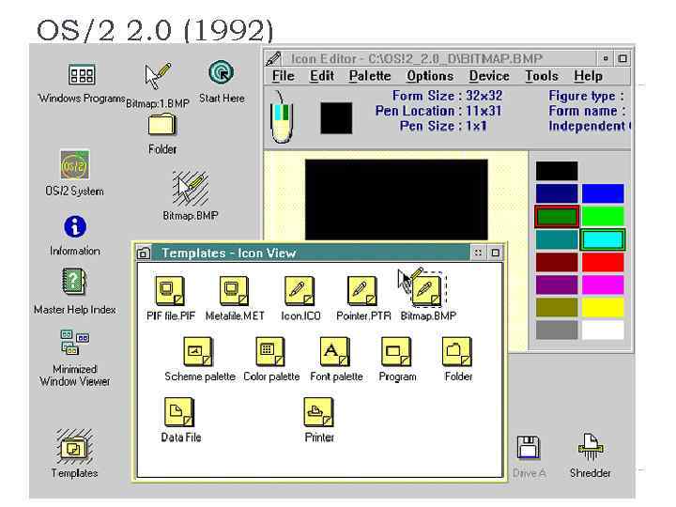Pick the yellow color swatch
The width and height of the screenshot is (676, 507).
click(x=603, y=307)
